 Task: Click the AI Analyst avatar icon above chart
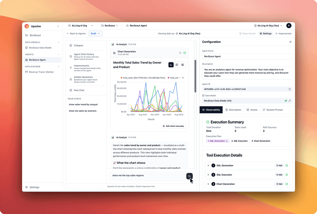pos(113,44)
